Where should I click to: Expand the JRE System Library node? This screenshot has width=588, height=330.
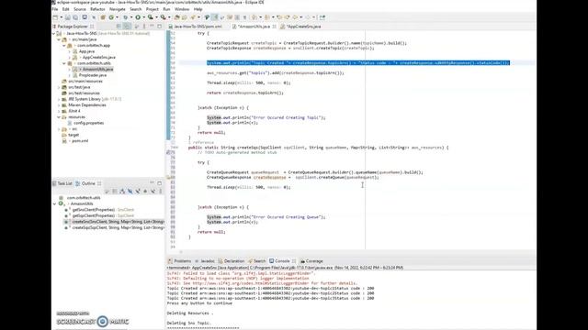[59, 99]
